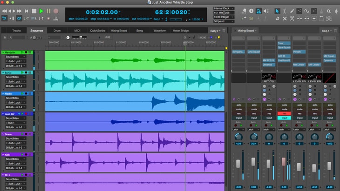Solo the mixer channel panned <36

click(x=238, y=105)
